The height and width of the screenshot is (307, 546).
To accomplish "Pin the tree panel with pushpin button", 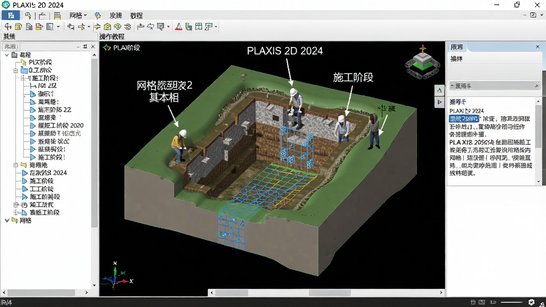I will click(85, 46).
